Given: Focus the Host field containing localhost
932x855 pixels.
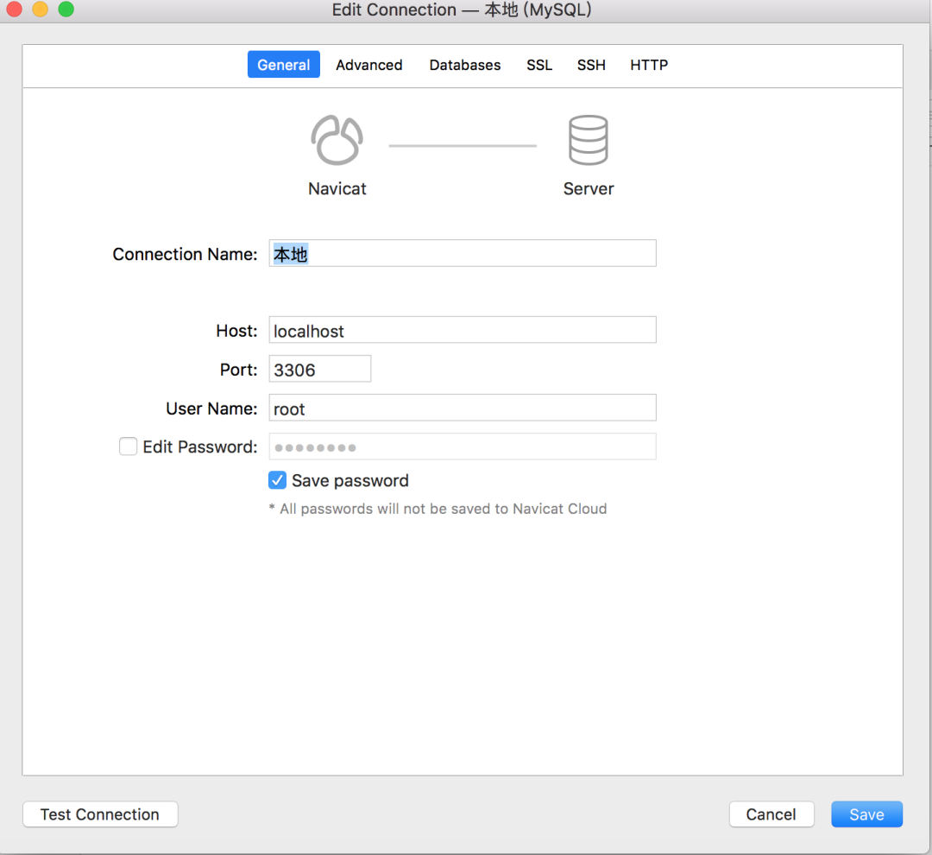Looking at the screenshot, I should pos(462,331).
